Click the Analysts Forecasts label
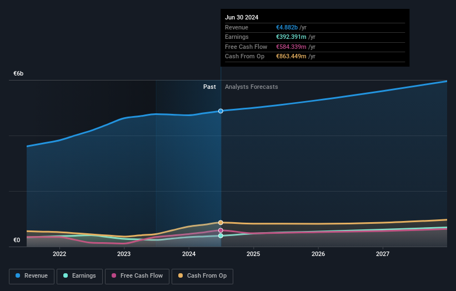 [x=251, y=87]
